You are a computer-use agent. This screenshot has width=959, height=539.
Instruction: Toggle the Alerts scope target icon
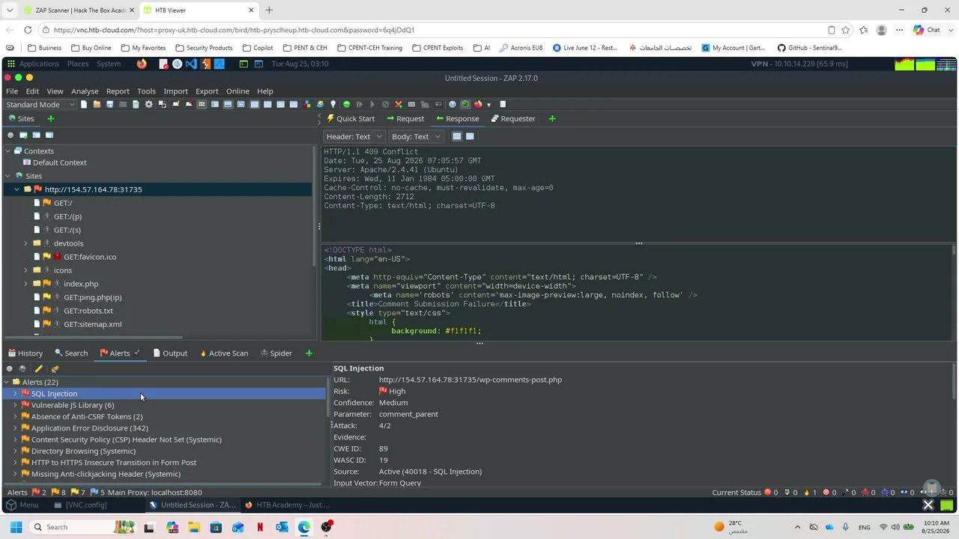click(10, 368)
